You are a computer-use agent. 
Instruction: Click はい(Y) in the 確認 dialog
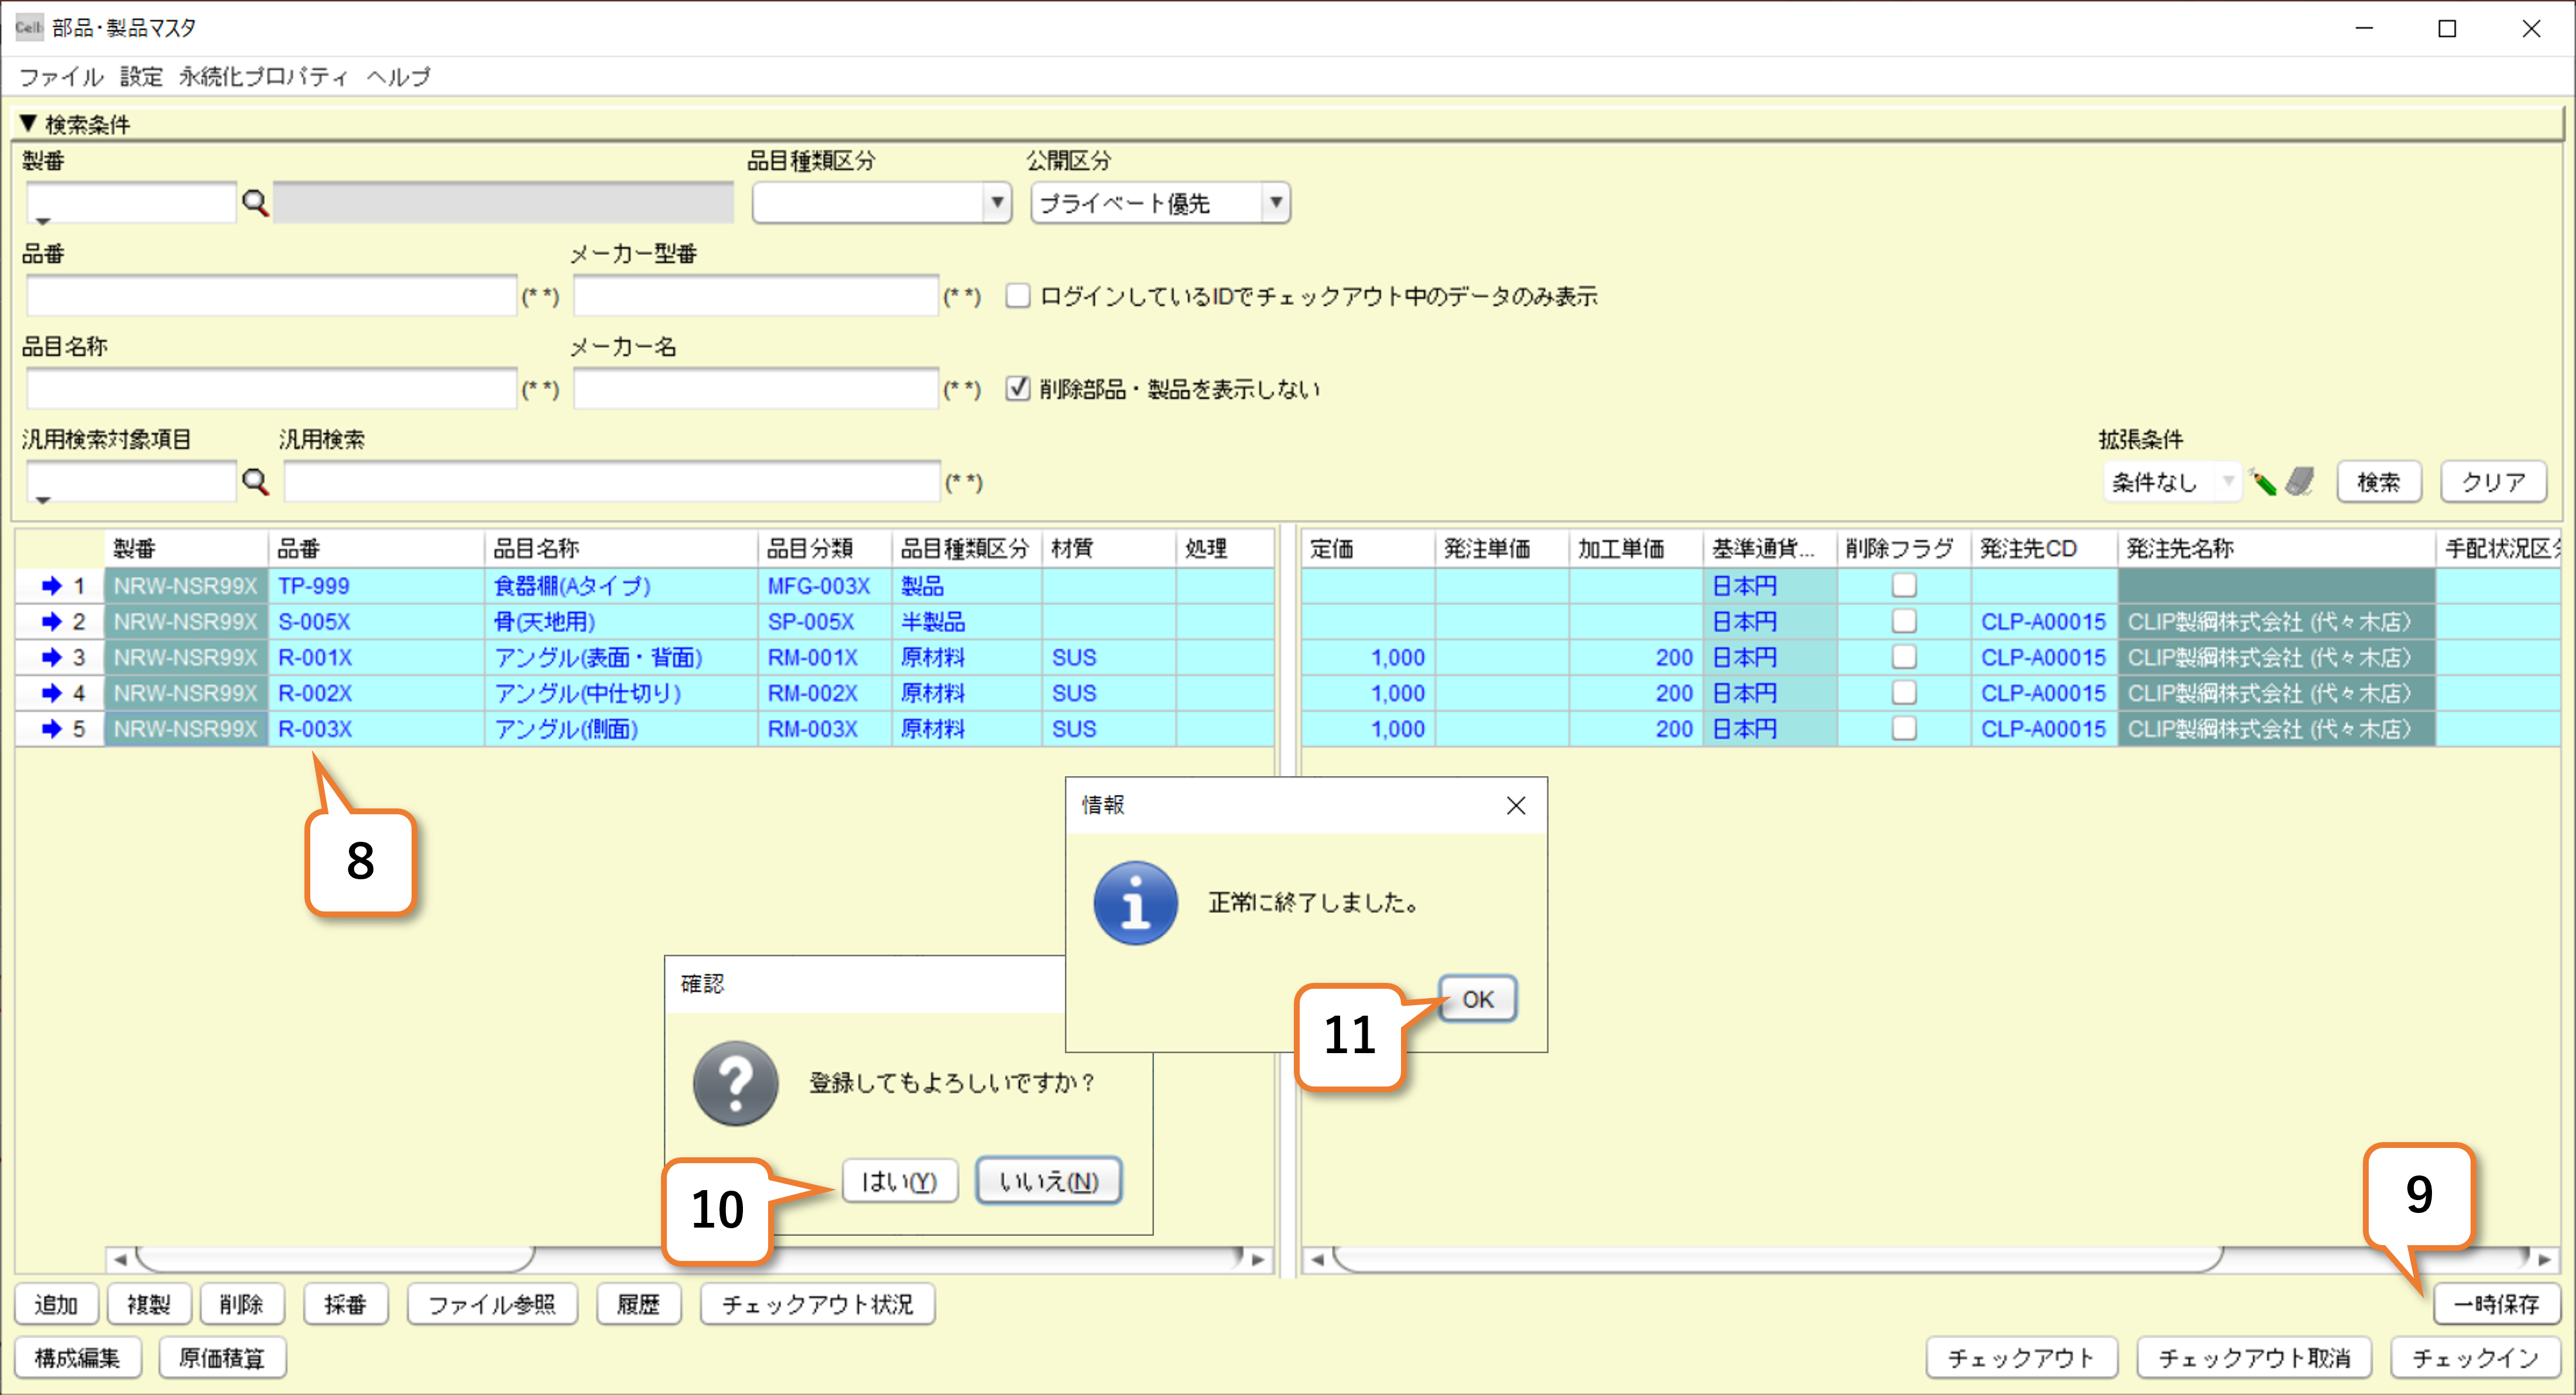899,1181
